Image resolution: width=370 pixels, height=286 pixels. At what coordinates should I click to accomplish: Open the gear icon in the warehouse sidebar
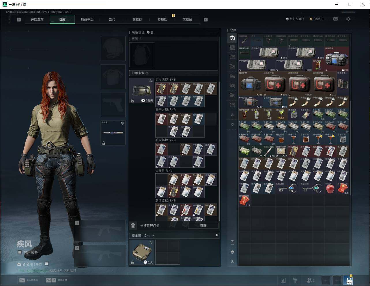tap(232, 125)
